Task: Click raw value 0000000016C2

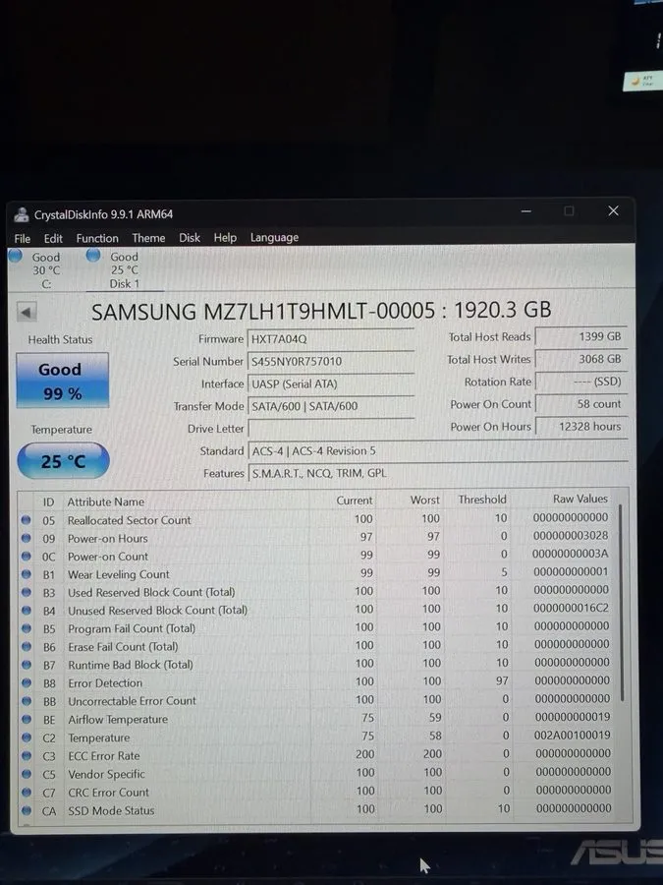Action: pos(571,608)
